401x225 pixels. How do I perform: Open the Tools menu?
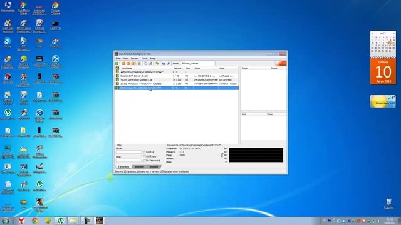(x=145, y=58)
